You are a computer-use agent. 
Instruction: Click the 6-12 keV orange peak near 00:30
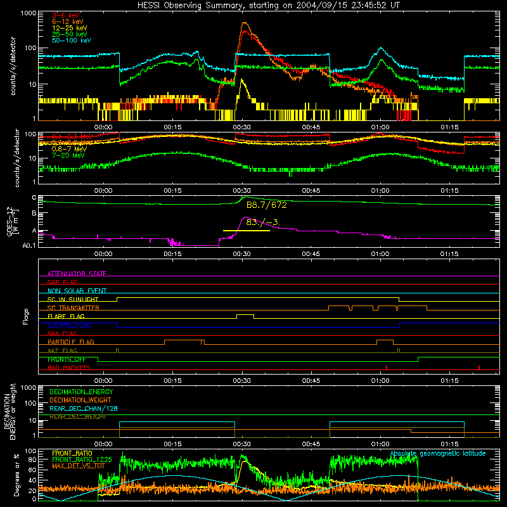point(245,23)
